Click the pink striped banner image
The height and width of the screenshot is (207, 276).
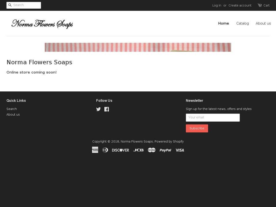[x=138, y=47]
